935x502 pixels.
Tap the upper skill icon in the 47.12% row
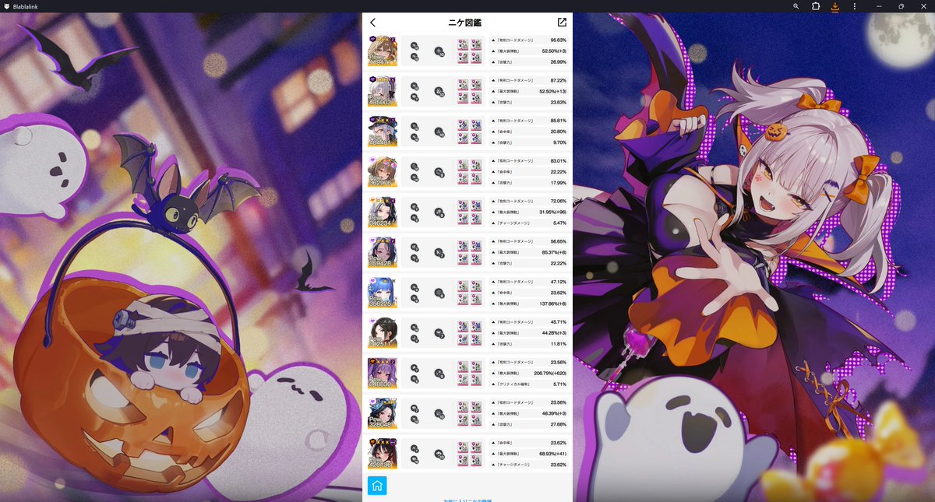click(415, 288)
